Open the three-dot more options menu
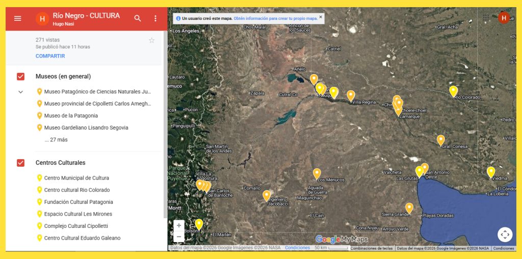The height and width of the screenshot is (259, 522). [x=155, y=18]
